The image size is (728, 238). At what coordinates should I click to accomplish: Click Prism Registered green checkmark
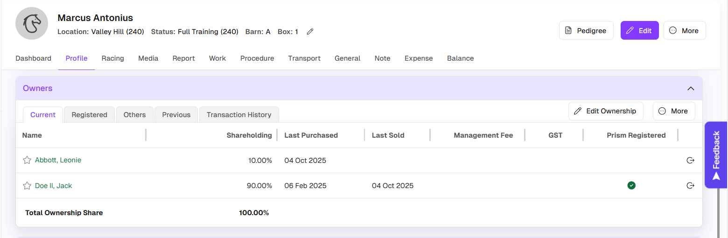(x=631, y=186)
